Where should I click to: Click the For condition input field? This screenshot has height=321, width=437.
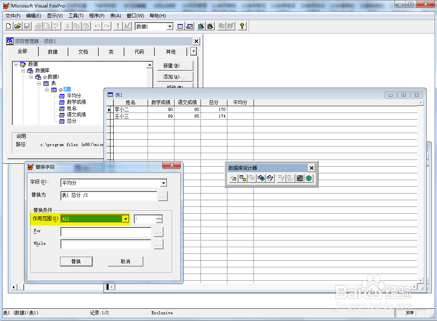click(106, 232)
